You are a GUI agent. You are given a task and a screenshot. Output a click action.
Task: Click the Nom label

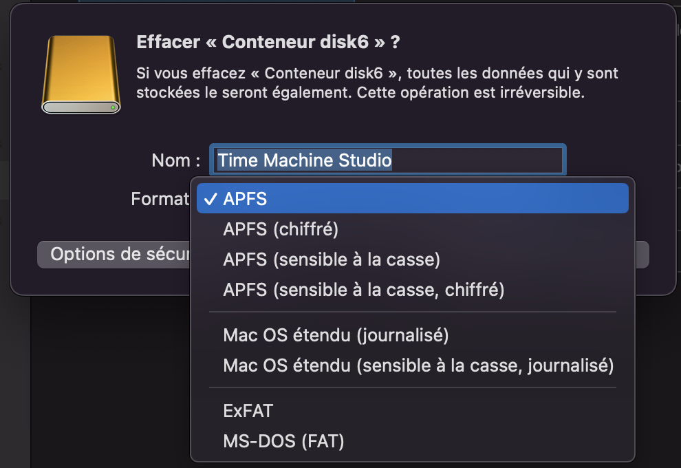[x=175, y=161]
